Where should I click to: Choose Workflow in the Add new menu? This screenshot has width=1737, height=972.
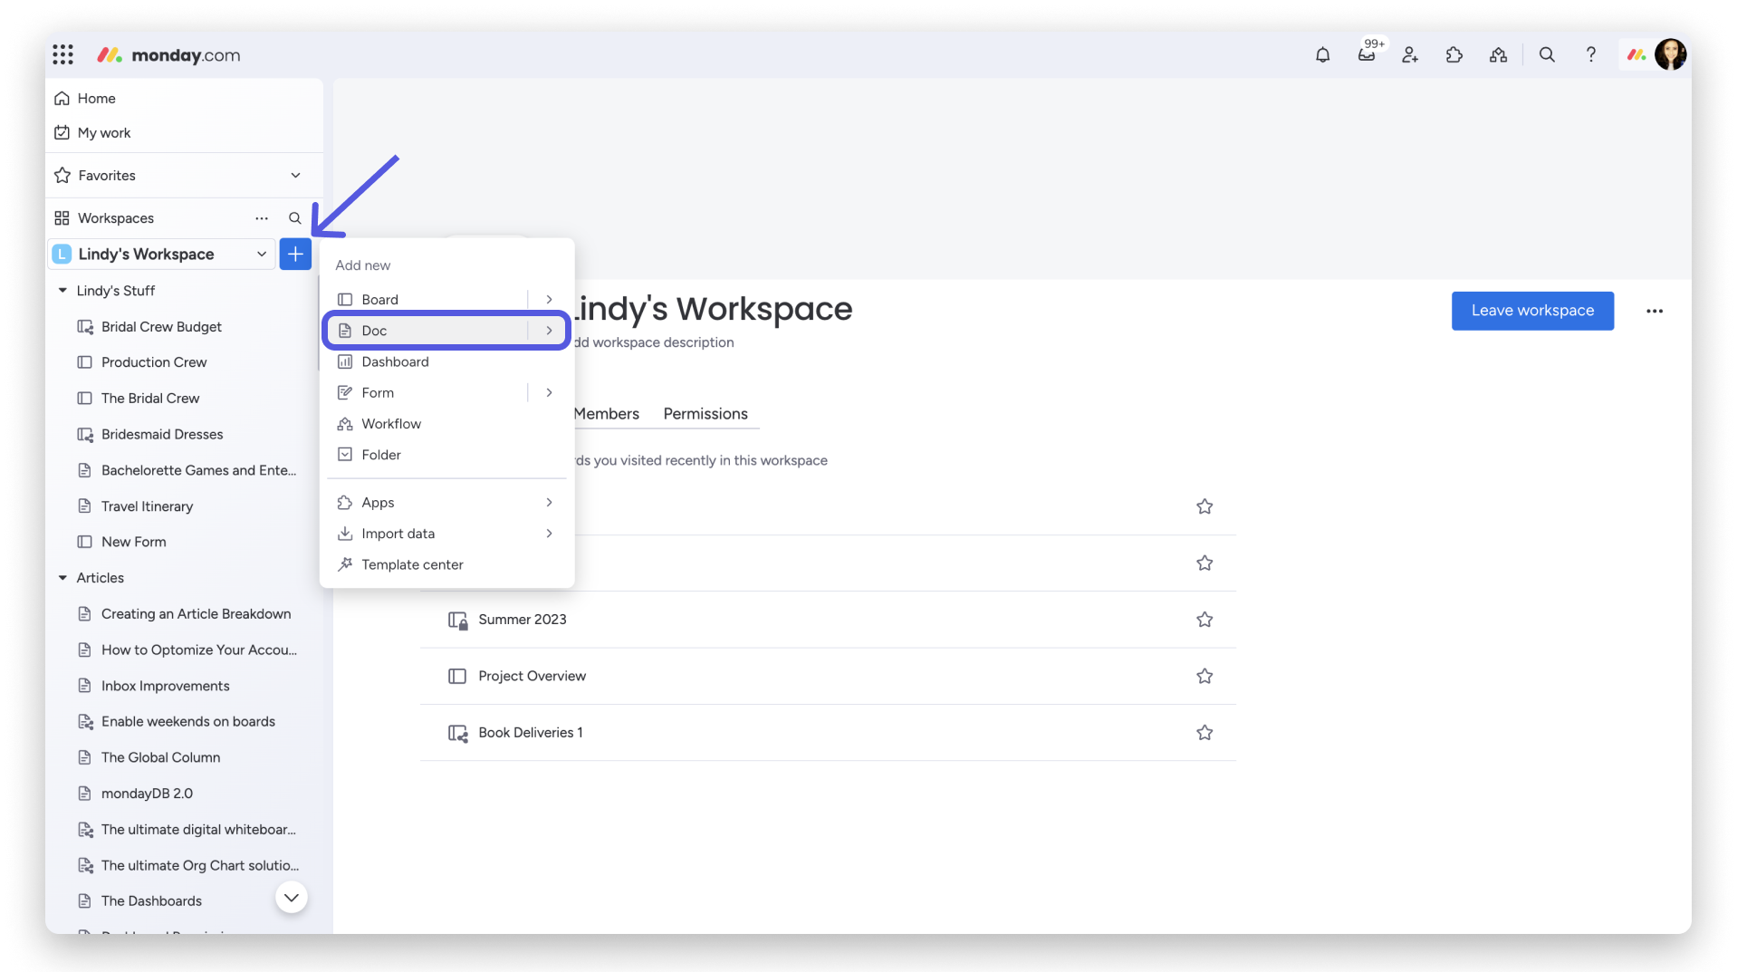[x=446, y=424]
